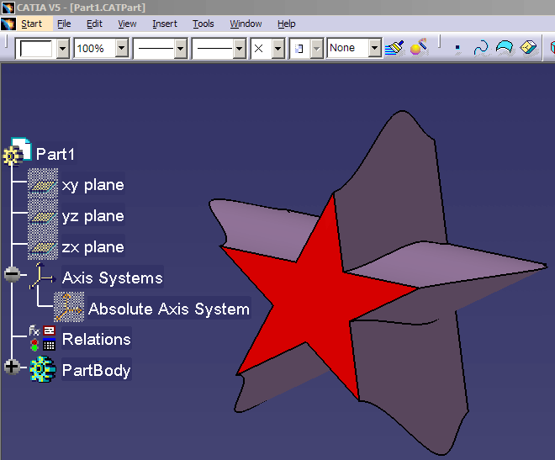The width and height of the screenshot is (555, 460).
Task: Select the Point filter icon
Action: click(x=457, y=48)
